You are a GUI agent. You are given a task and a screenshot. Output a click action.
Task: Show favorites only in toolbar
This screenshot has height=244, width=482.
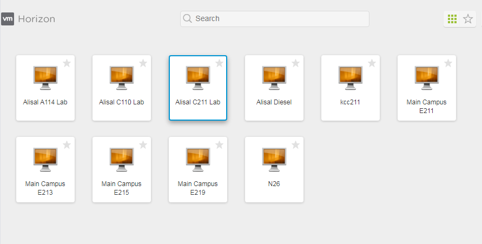(x=468, y=19)
